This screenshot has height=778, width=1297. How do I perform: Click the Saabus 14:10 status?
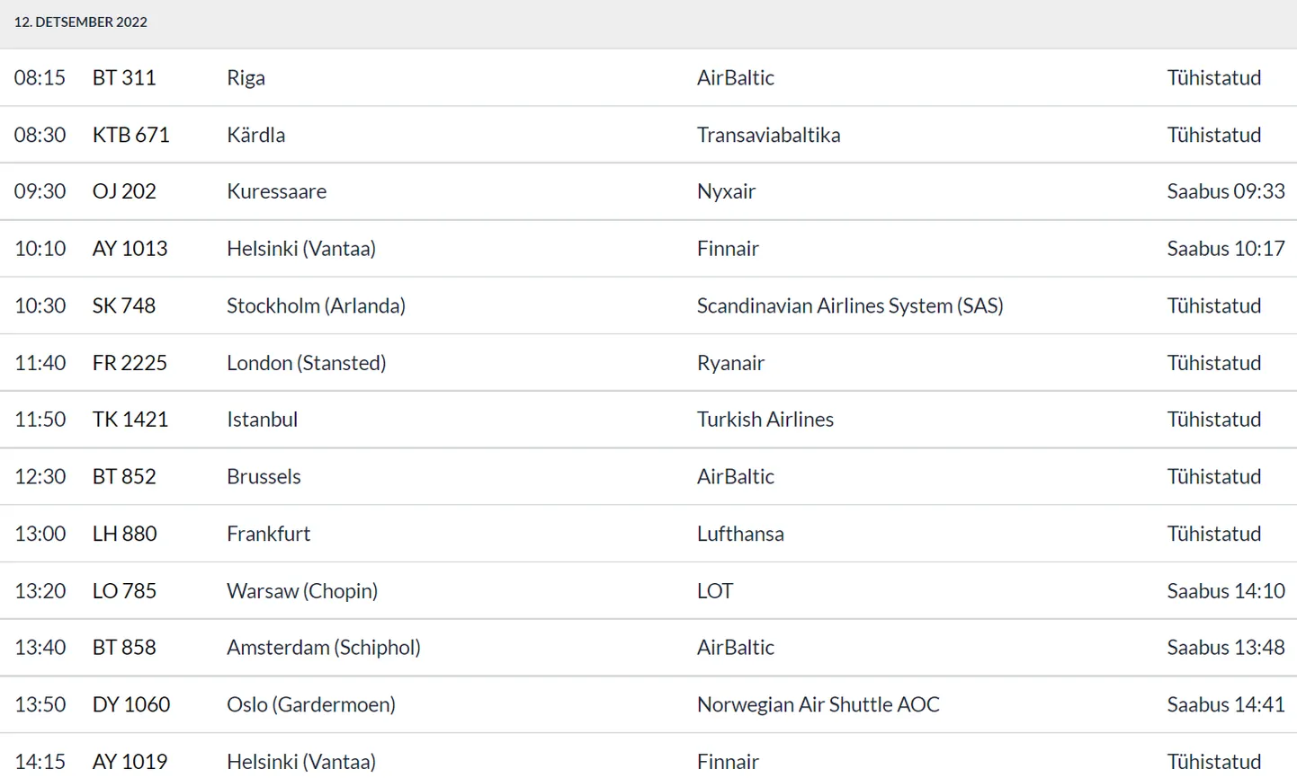coord(1226,591)
